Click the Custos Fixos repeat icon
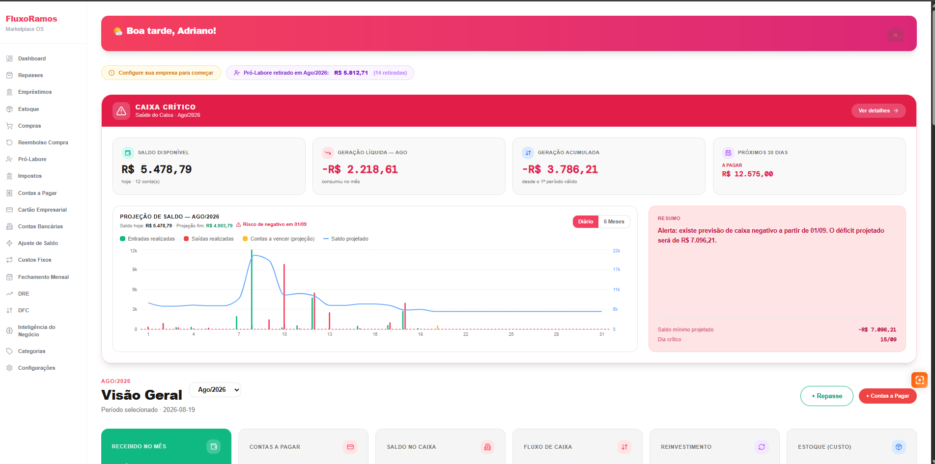 (x=9, y=260)
